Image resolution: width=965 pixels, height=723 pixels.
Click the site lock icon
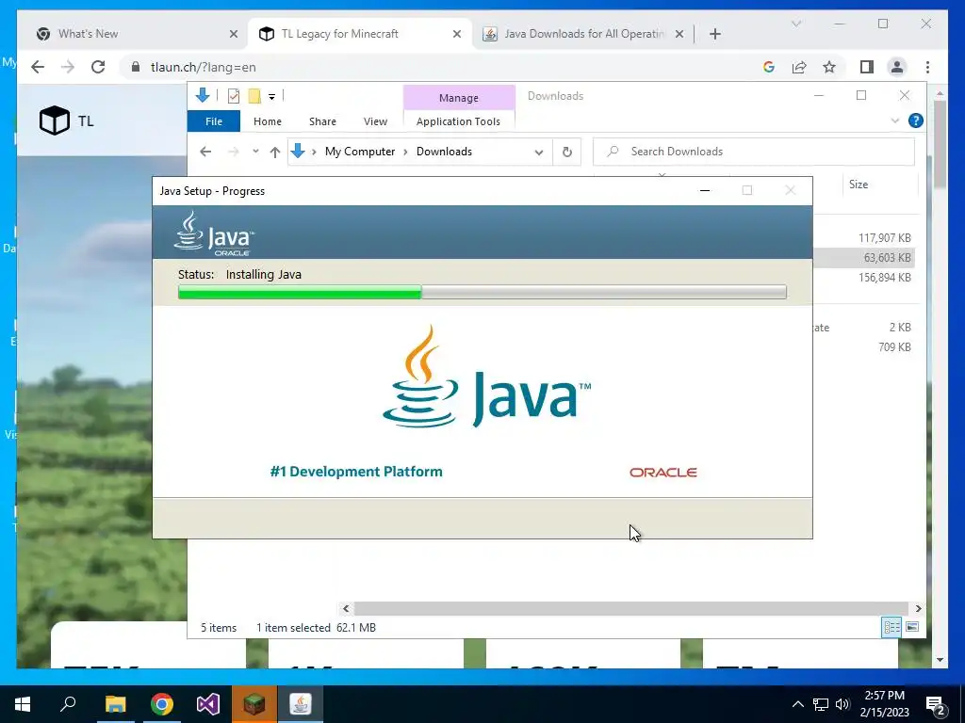(x=136, y=67)
